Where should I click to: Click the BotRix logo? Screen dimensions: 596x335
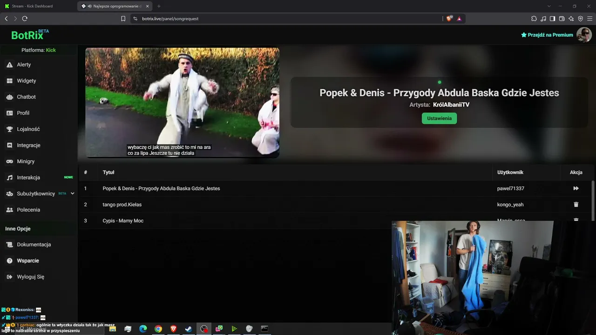(x=30, y=35)
